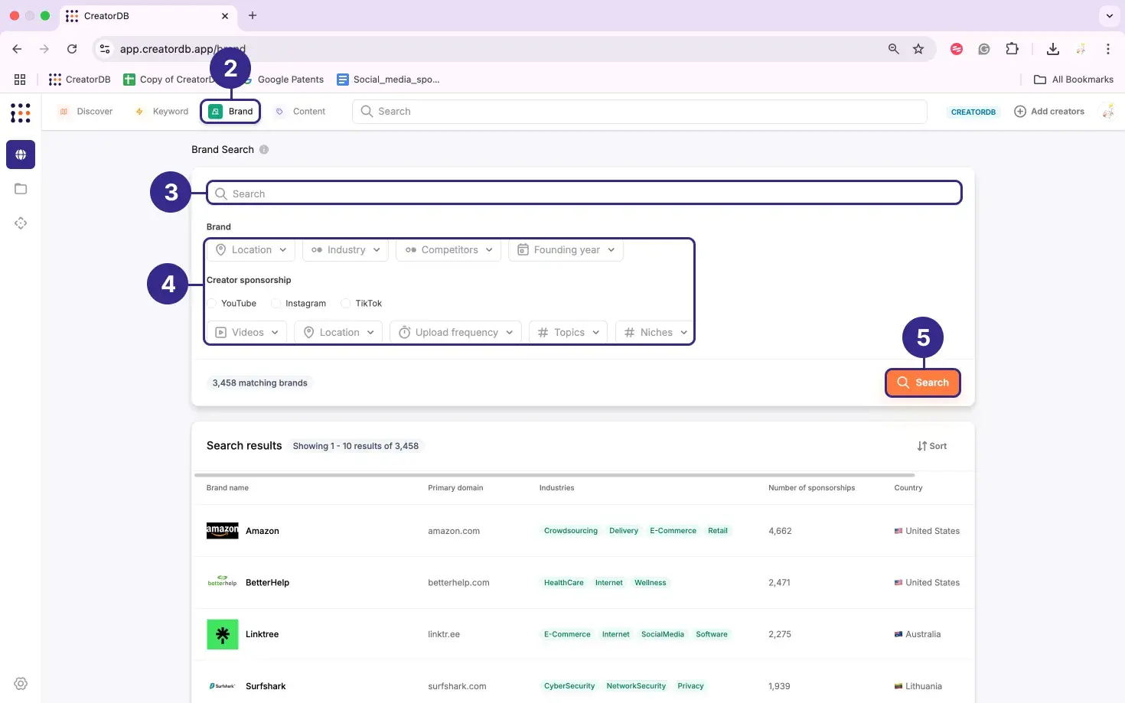Open the CreatorDB bookmark
The height and width of the screenshot is (703, 1125).
click(x=80, y=80)
